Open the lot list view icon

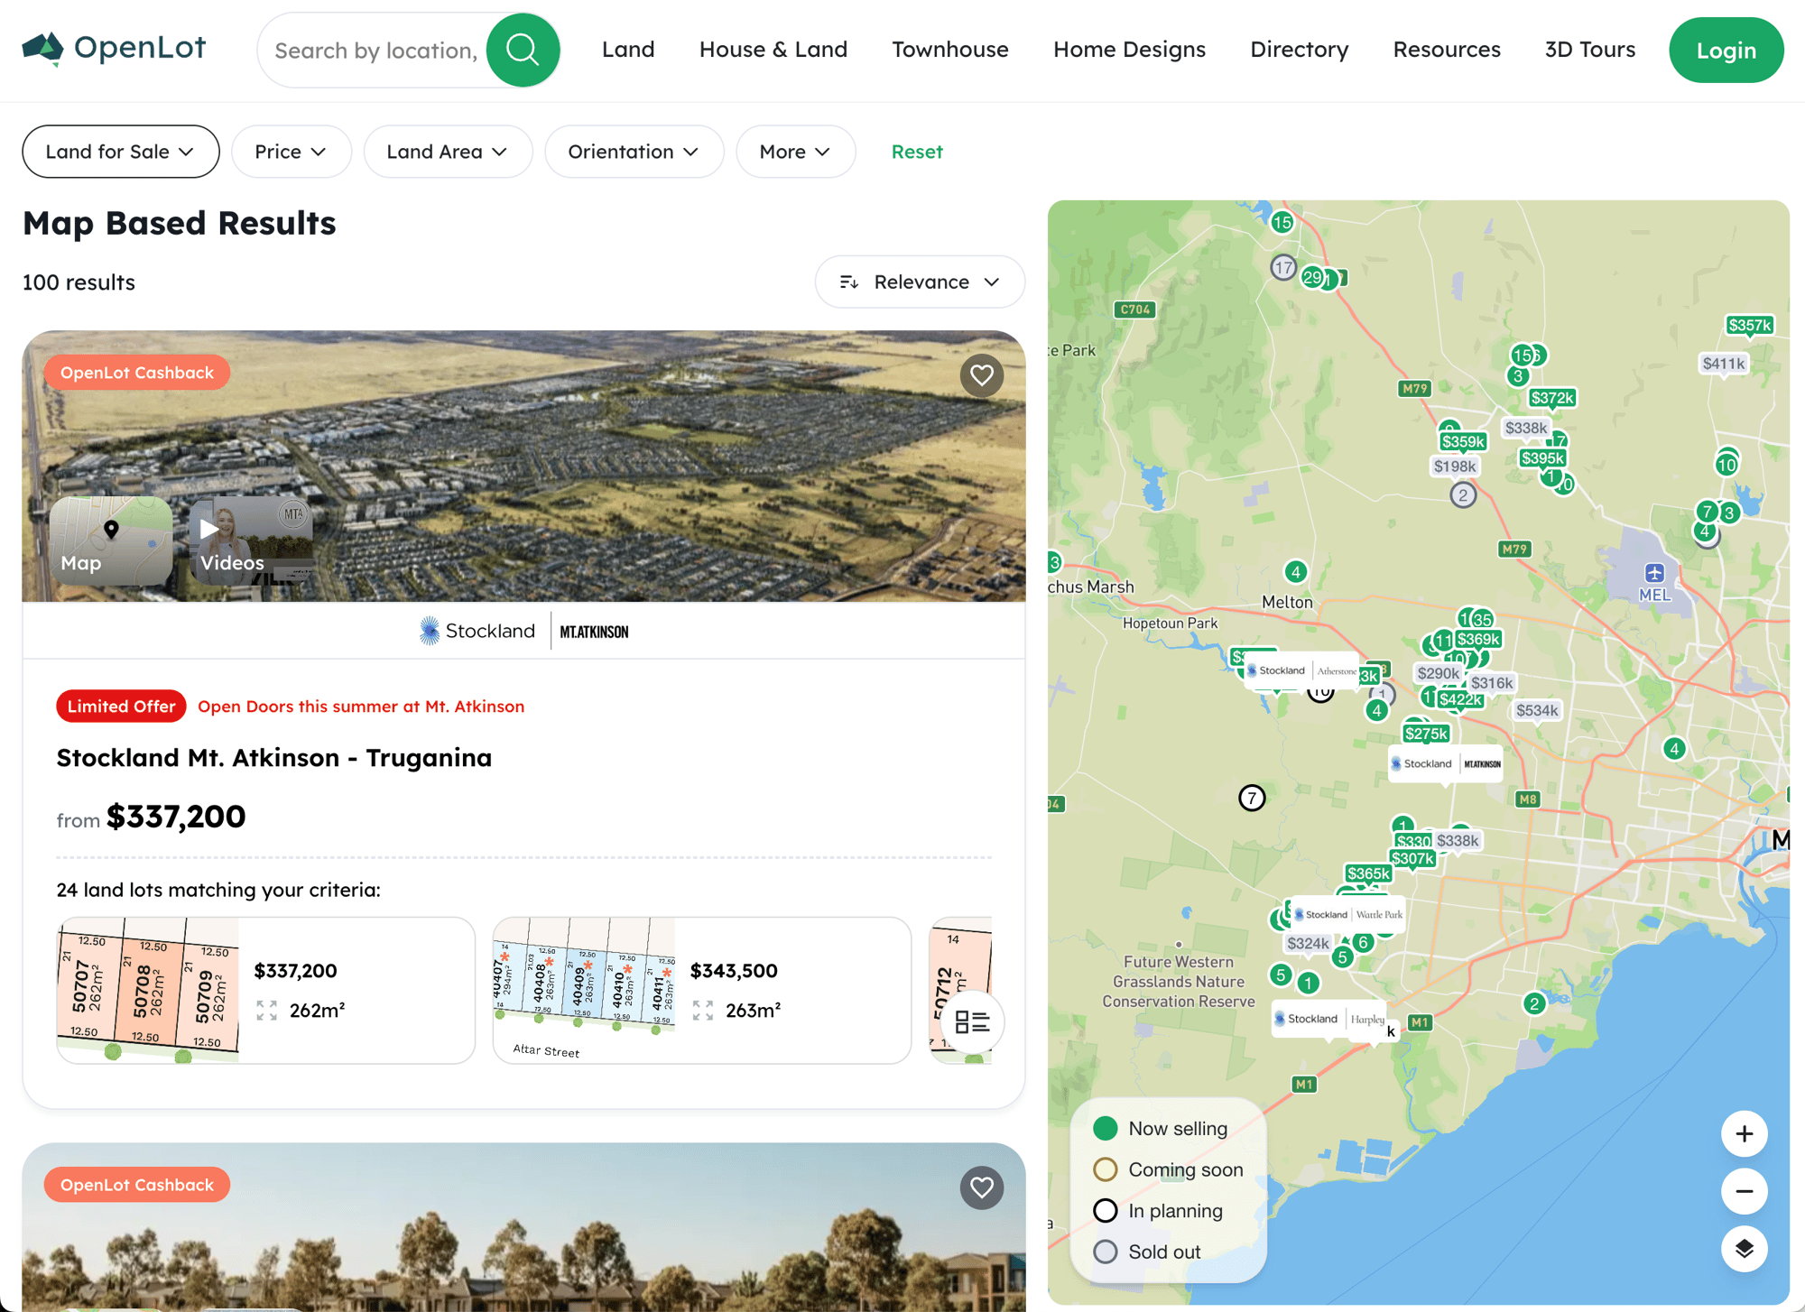pos(972,1021)
